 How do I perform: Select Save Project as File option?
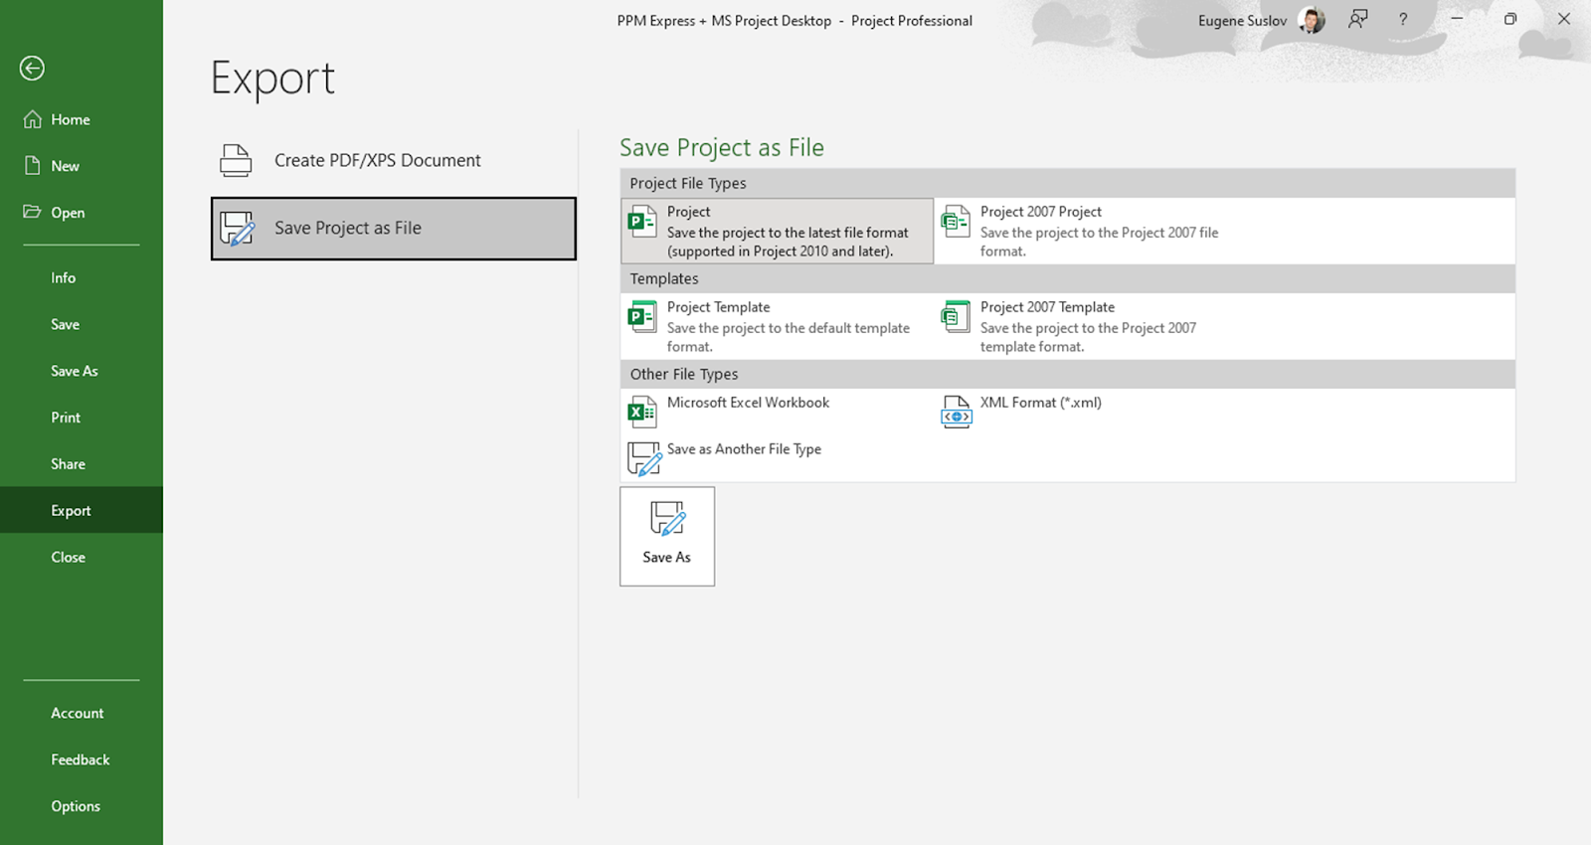pyautogui.click(x=394, y=229)
